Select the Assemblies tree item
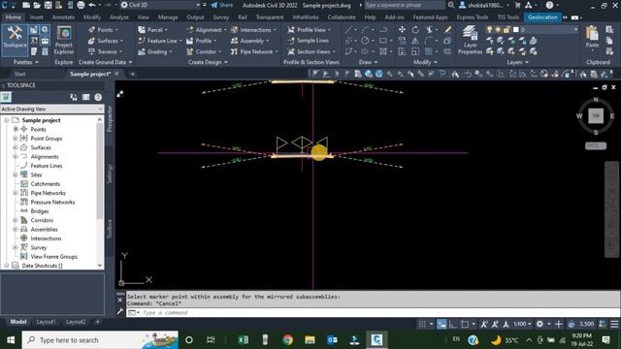The width and height of the screenshot is (621, 349). 44,229
